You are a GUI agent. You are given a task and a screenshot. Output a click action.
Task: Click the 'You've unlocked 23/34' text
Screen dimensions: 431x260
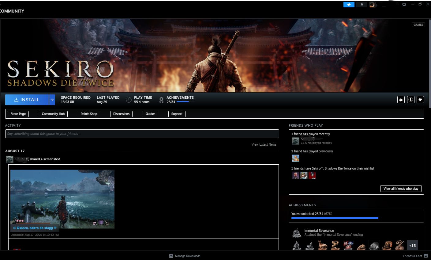pos(307,214)
